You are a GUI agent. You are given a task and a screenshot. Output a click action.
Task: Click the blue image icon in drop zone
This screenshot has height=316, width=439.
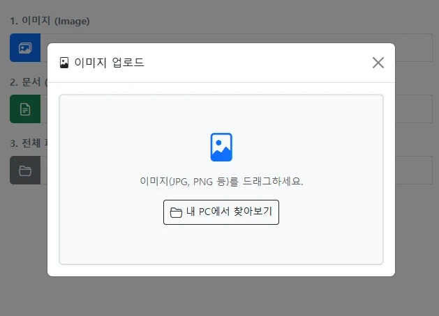[x=221, y=147]
